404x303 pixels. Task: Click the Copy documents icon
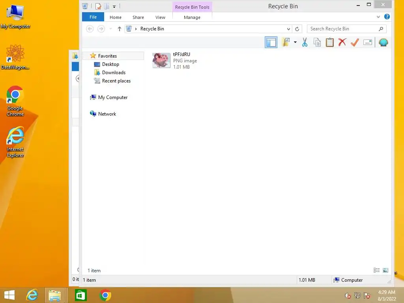(317, 42)
